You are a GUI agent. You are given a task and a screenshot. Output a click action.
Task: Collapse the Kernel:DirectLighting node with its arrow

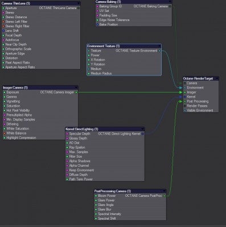click(x=142, y=129)
